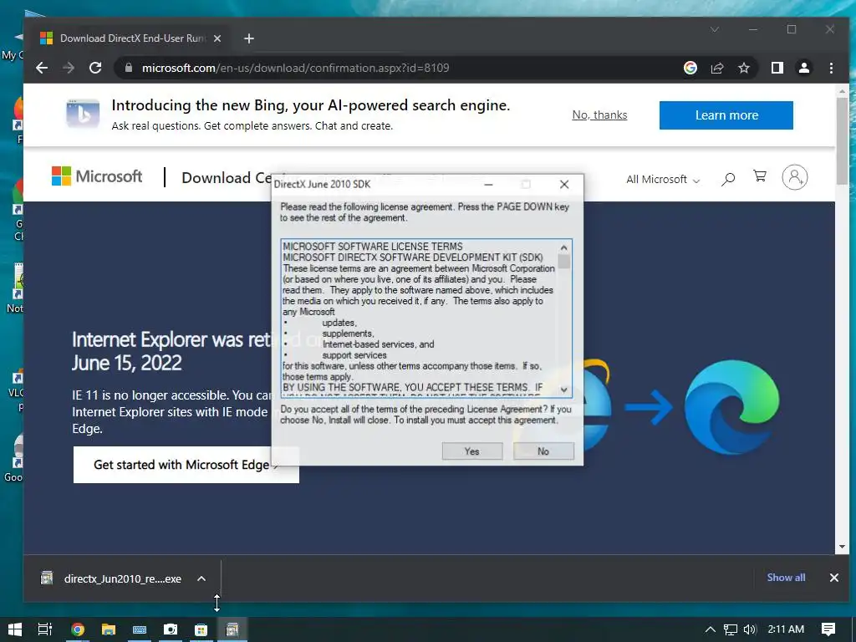This screenshot has width=856, height=642.
Task: Open the camera app on taskbar
Action: pyautogui.click(x=171, y=629)
